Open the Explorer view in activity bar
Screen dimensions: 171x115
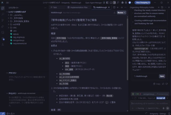[3, 8]
